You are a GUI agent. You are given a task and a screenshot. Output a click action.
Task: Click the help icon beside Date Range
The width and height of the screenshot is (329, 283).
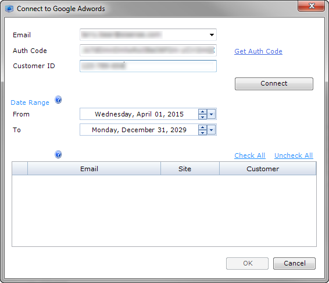coord(58,100)
